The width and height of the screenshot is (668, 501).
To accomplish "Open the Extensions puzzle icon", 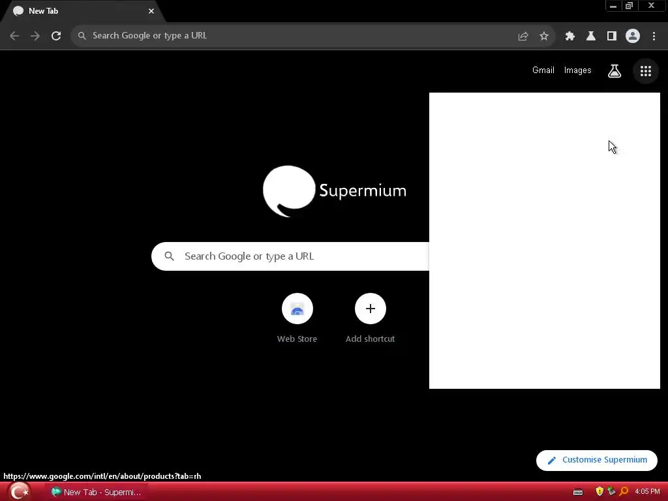I will tap(569, 37).
